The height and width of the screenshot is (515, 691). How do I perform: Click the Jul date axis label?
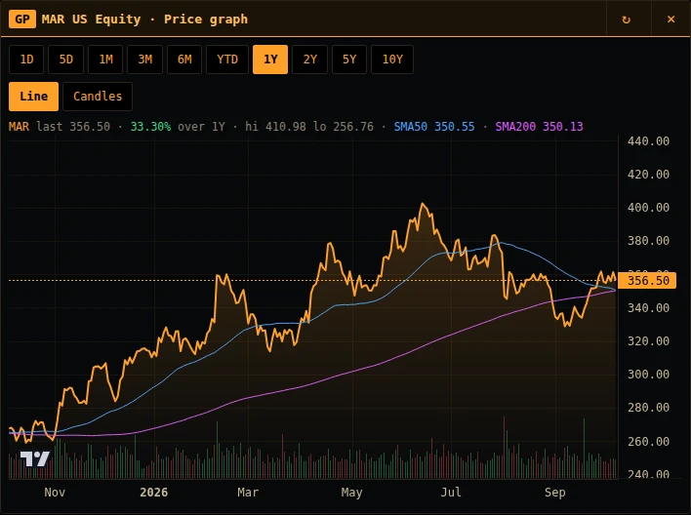coord(451,493)
